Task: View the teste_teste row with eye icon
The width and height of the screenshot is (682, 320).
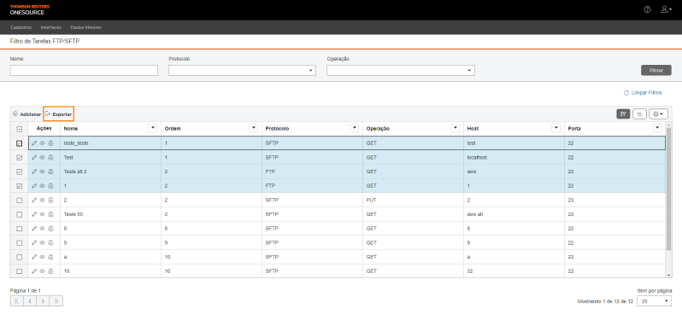Action: click(x=42, y=143)
